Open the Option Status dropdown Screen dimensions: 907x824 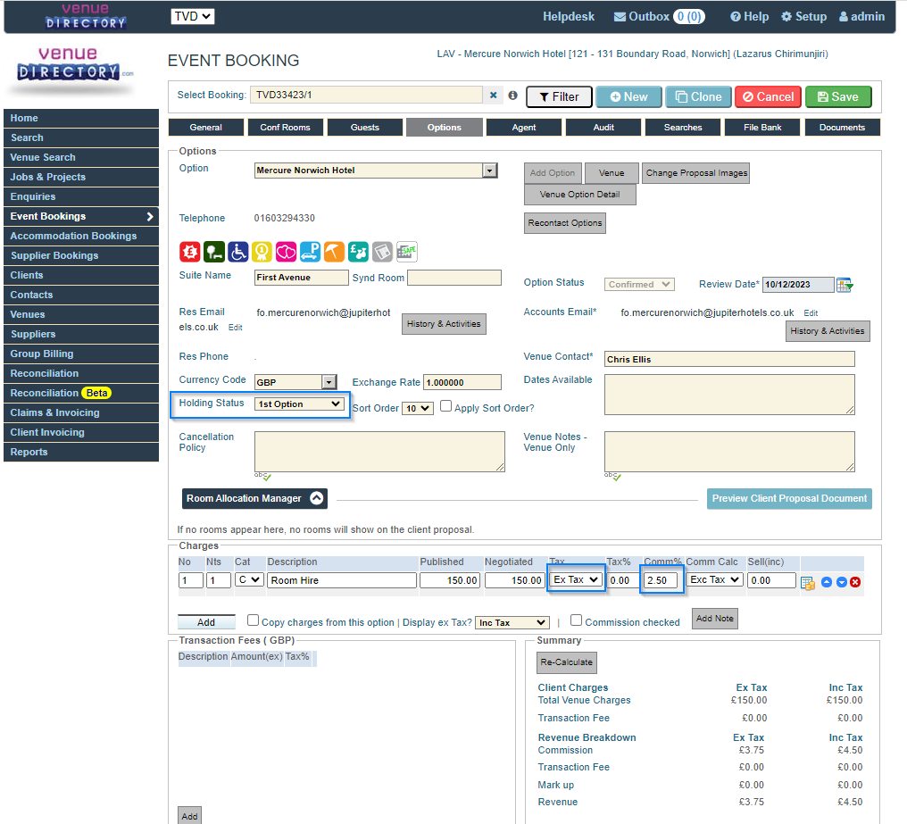click(x=639, y=284)
